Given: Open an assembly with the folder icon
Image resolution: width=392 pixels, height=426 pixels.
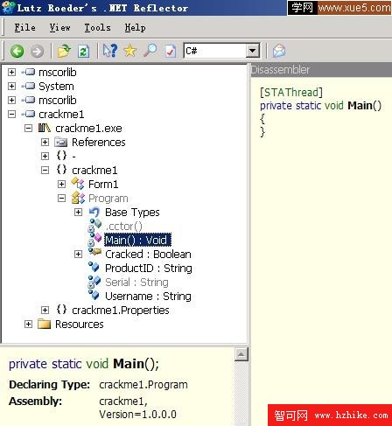Looking at the screenshot, I should 64,51.
